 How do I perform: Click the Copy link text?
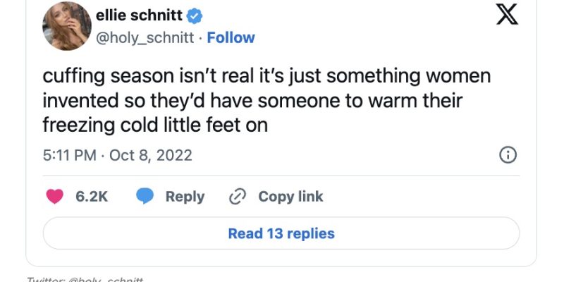(290, 197)
